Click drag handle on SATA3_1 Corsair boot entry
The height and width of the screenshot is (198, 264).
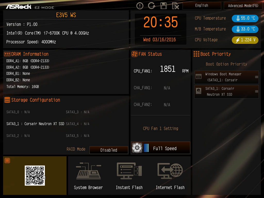[x=257, y=92]
